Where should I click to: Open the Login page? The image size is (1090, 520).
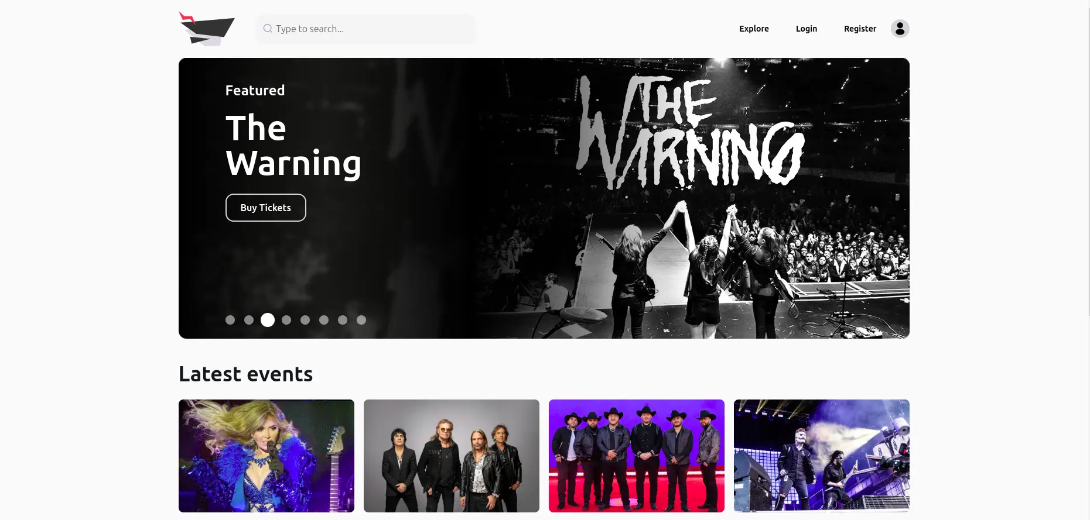point(806,29)
